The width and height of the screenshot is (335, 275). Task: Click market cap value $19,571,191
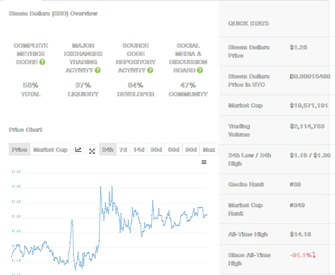[309, 105]
